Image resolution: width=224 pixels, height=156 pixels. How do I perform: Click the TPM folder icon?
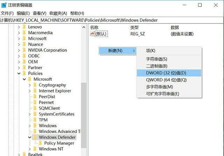35,120
